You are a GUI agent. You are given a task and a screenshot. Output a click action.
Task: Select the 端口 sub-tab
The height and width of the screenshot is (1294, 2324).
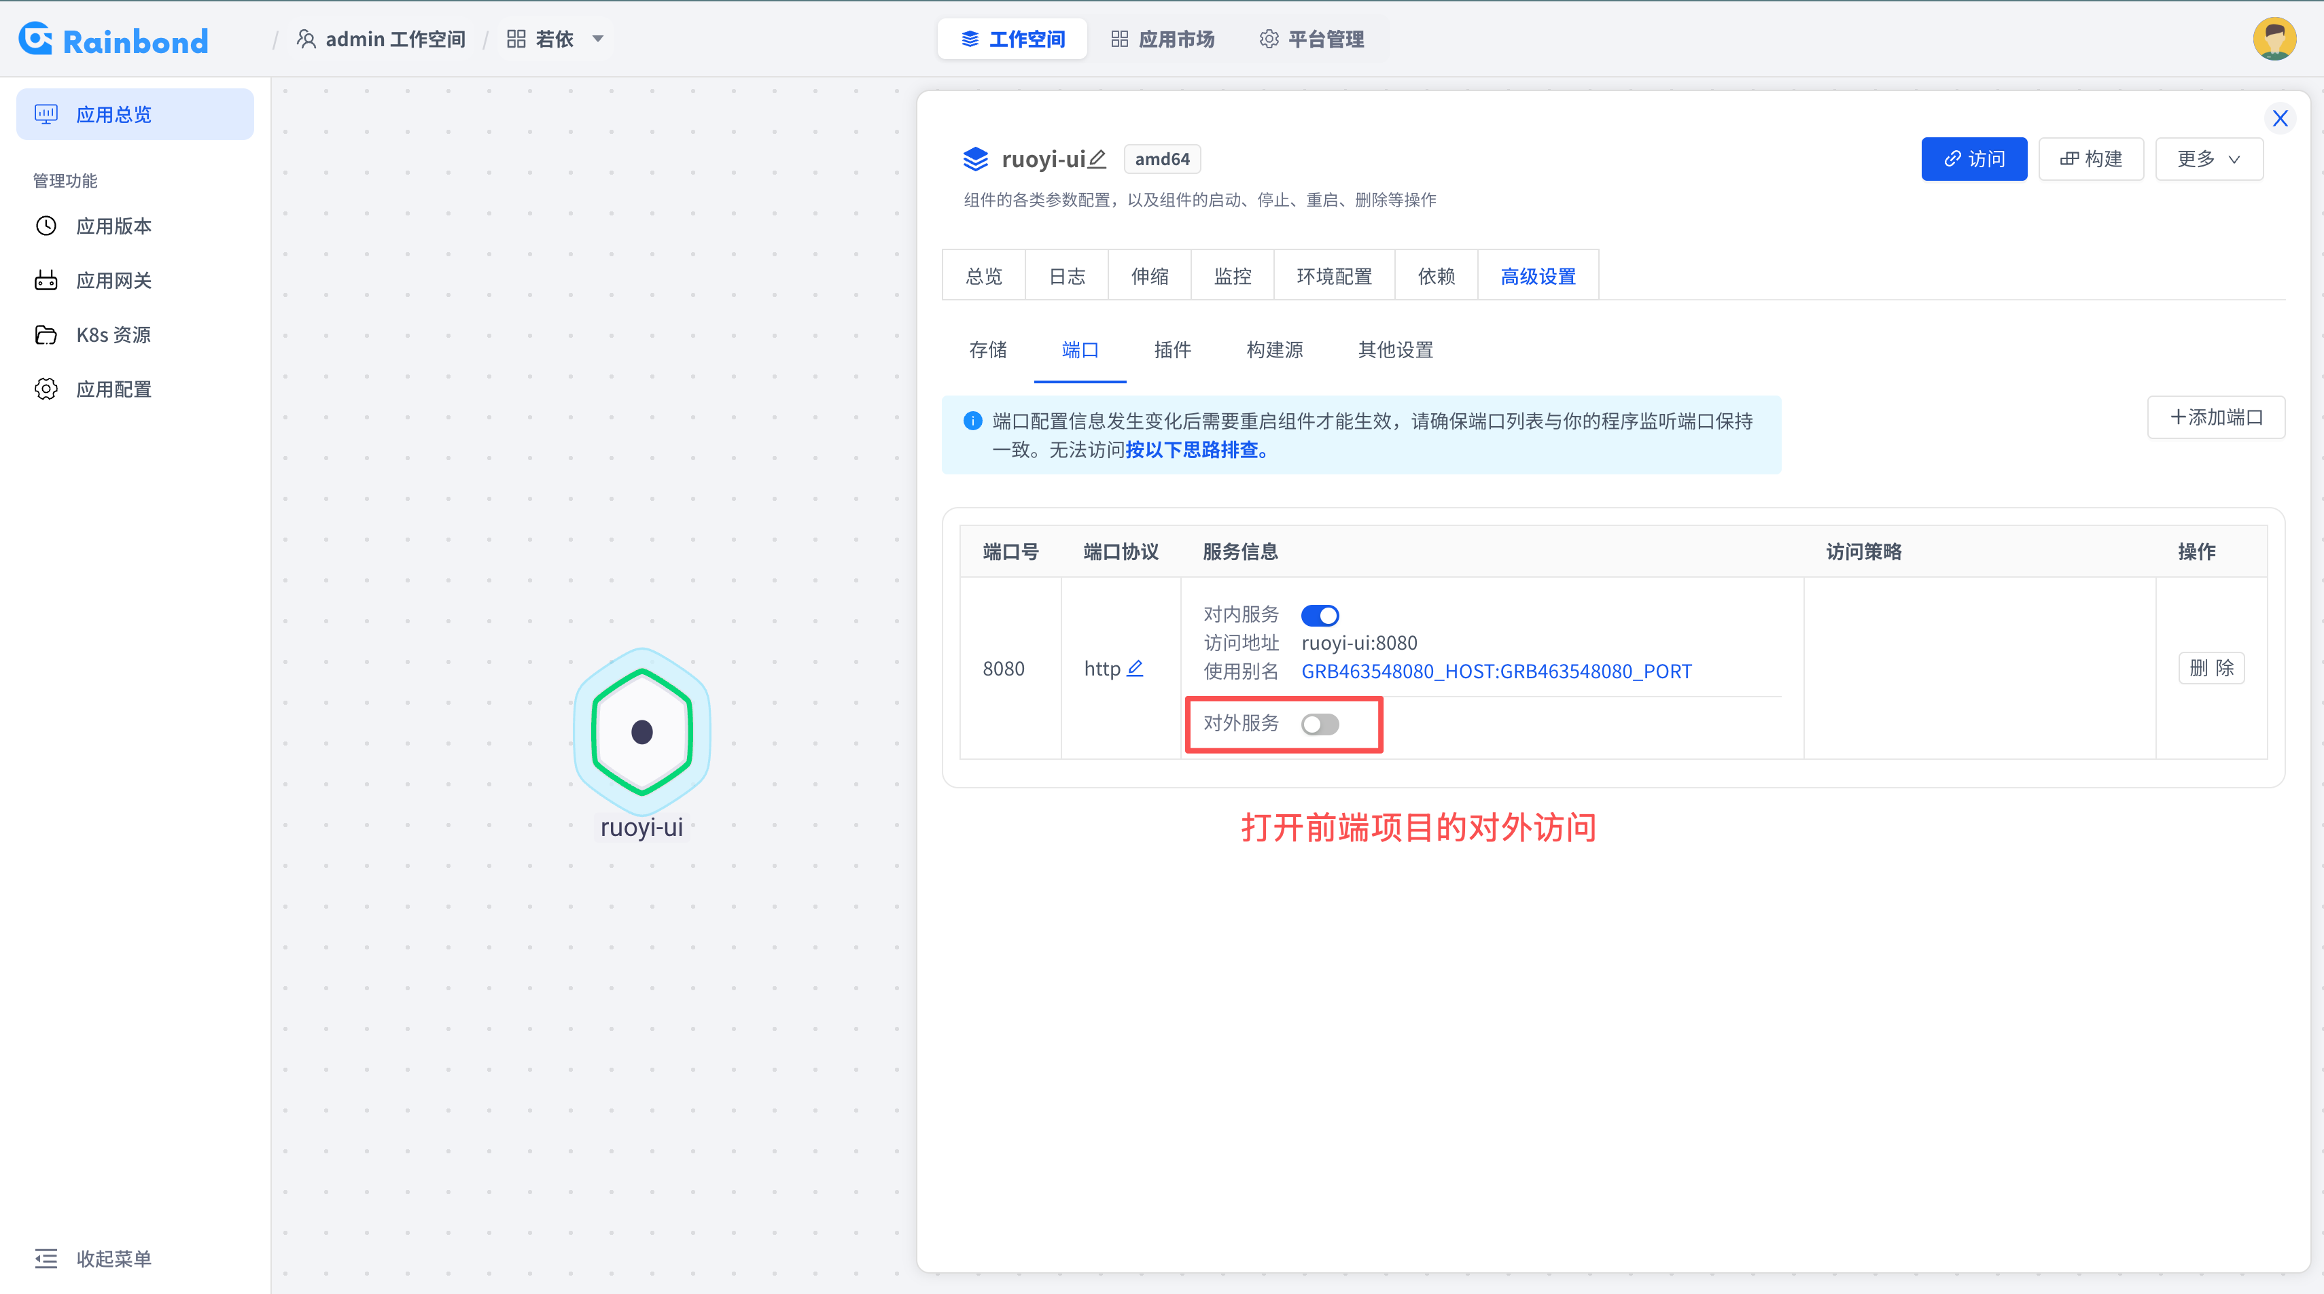point(1080,349)
